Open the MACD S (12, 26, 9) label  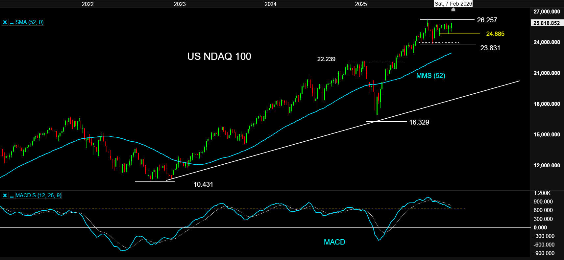pos(38,196)
